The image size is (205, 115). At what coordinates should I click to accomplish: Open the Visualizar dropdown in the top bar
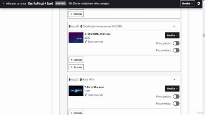pyautogui.click(x=187, y=4)
